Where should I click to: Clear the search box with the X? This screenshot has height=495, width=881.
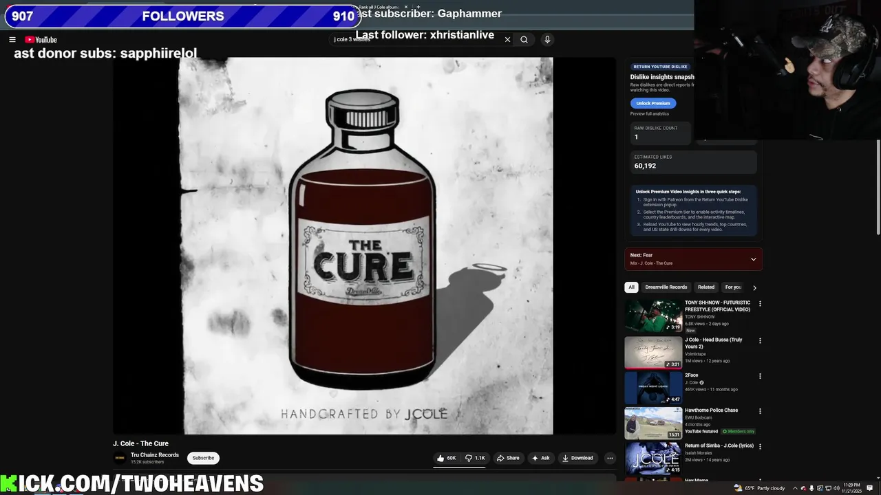point(508,40)
